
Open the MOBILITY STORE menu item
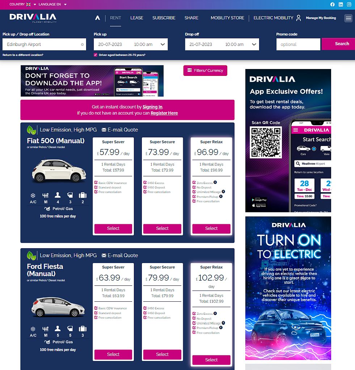227,18
